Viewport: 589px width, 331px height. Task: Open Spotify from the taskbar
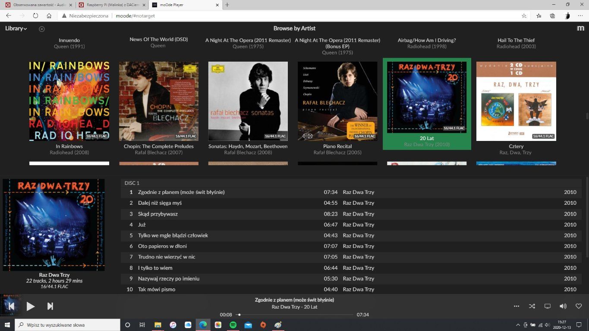[233, 325]
